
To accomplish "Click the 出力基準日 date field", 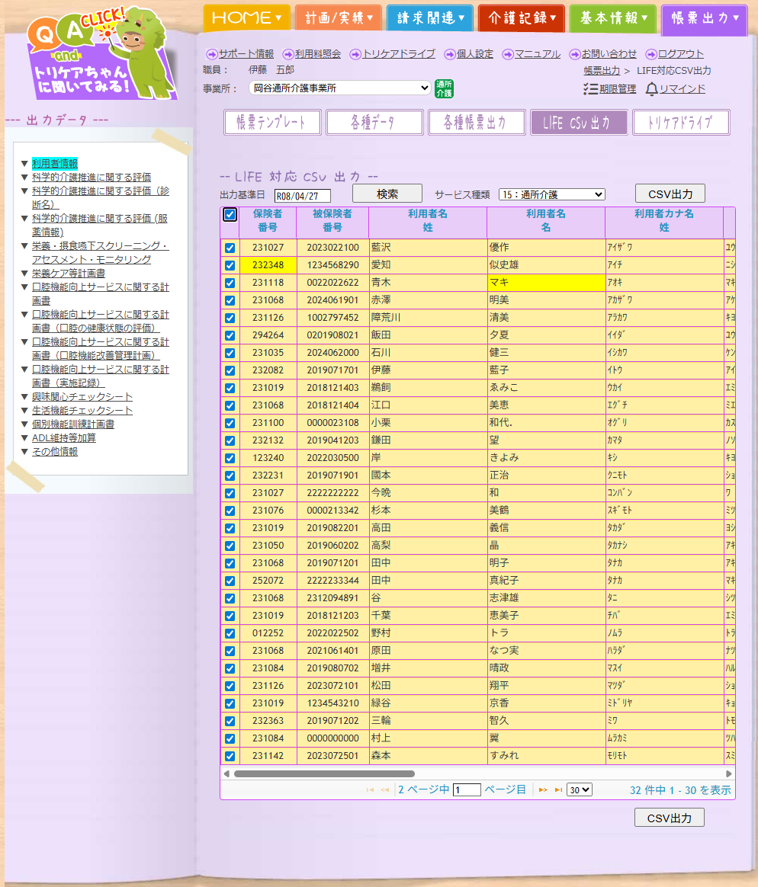I will (303, 196).
